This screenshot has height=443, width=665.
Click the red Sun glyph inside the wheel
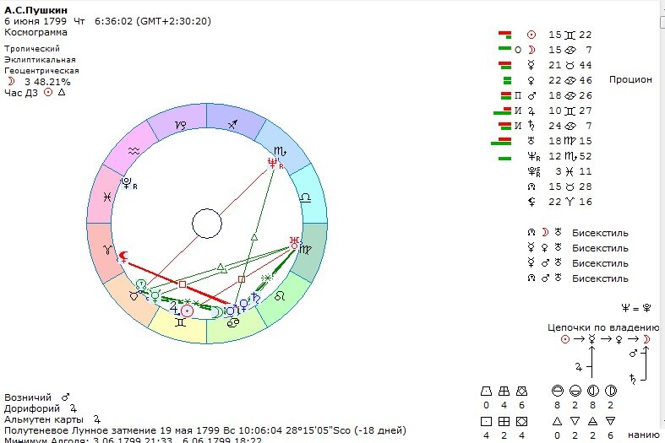coord(187,311)
